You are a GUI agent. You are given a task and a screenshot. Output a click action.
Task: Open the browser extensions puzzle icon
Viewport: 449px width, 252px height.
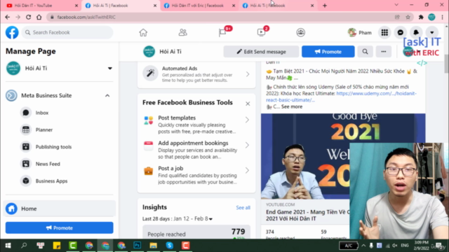coord(421,17)
